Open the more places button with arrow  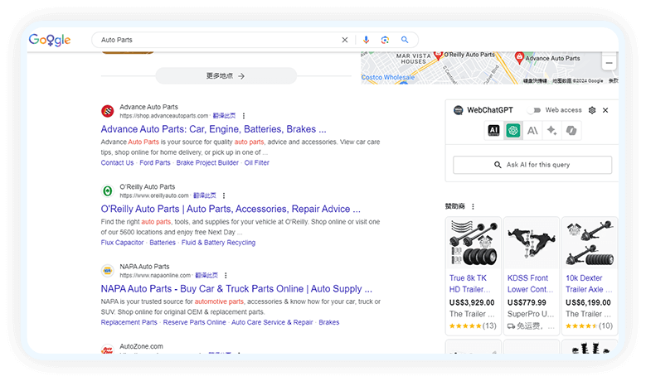(226, 75)
